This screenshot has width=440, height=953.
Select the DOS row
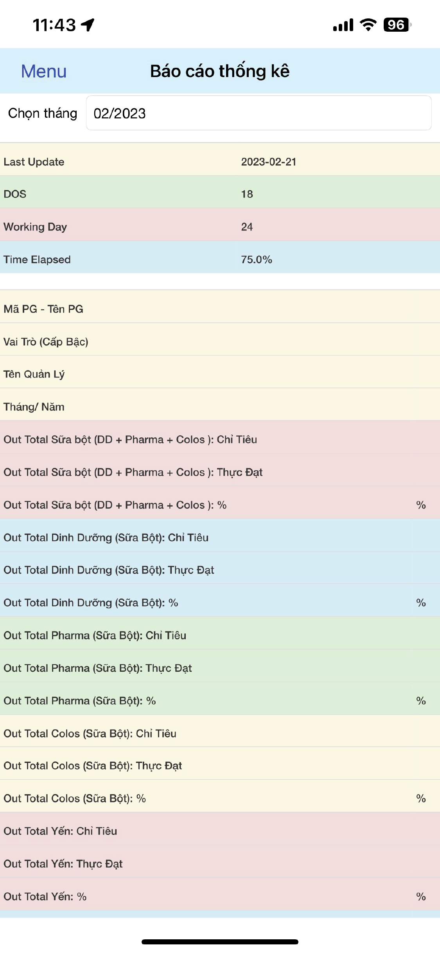click(x=220, y=194)
